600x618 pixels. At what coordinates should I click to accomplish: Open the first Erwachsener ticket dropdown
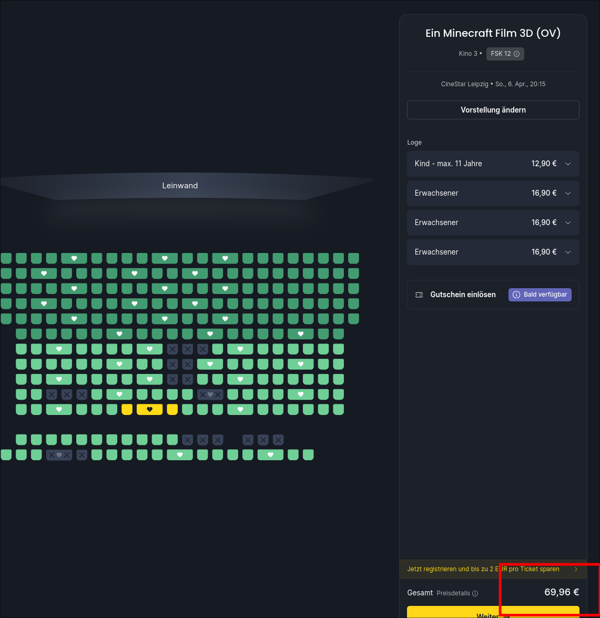coord(568,193)
